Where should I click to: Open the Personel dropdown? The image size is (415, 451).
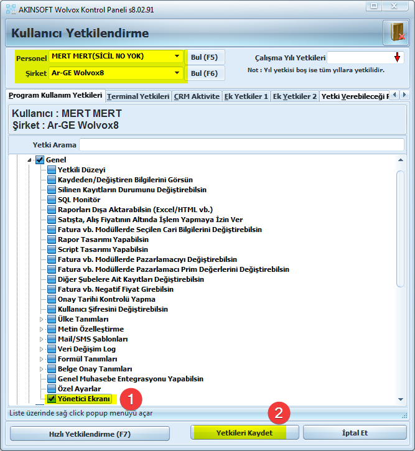(x=177, y=56)
